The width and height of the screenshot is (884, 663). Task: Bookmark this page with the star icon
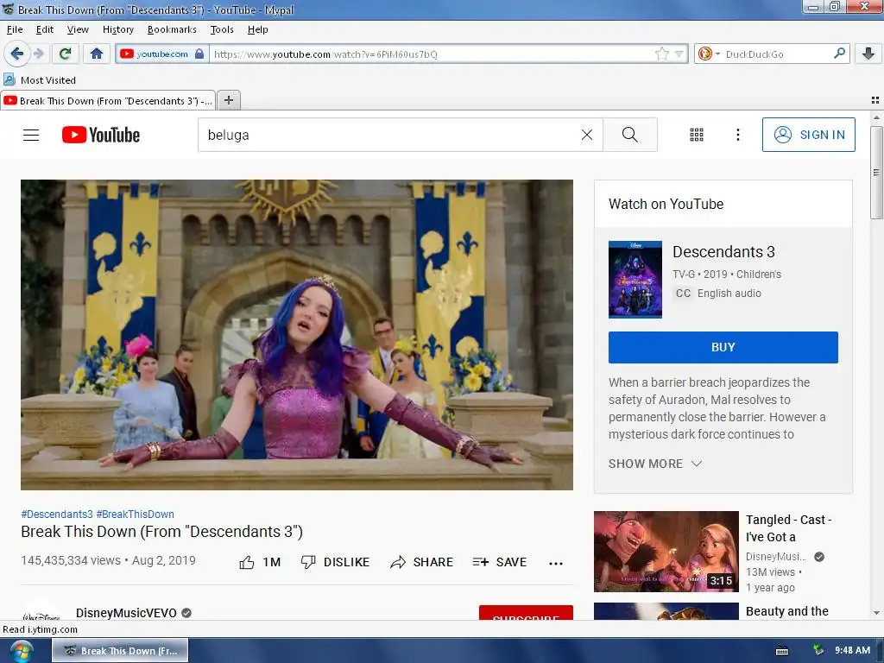[x=662, y=54]
